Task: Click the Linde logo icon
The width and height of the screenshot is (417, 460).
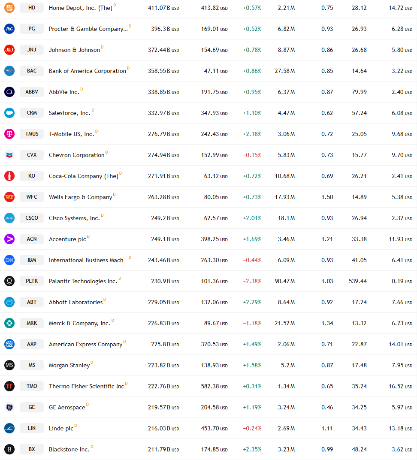Action: coord(9,428)
